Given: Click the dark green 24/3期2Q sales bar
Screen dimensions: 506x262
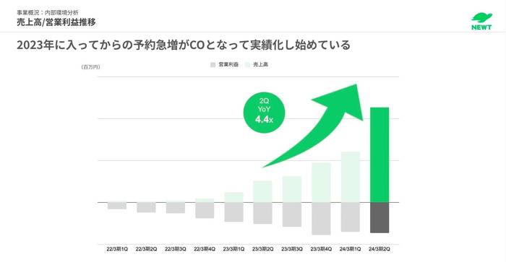Looking at the screenshot, I should click(379, 154).
